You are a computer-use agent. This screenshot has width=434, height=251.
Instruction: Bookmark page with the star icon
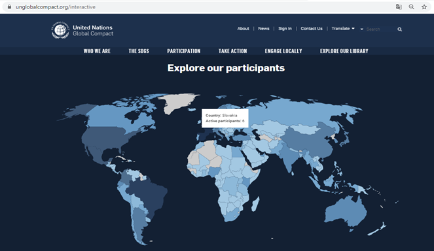tap(424, 7)
